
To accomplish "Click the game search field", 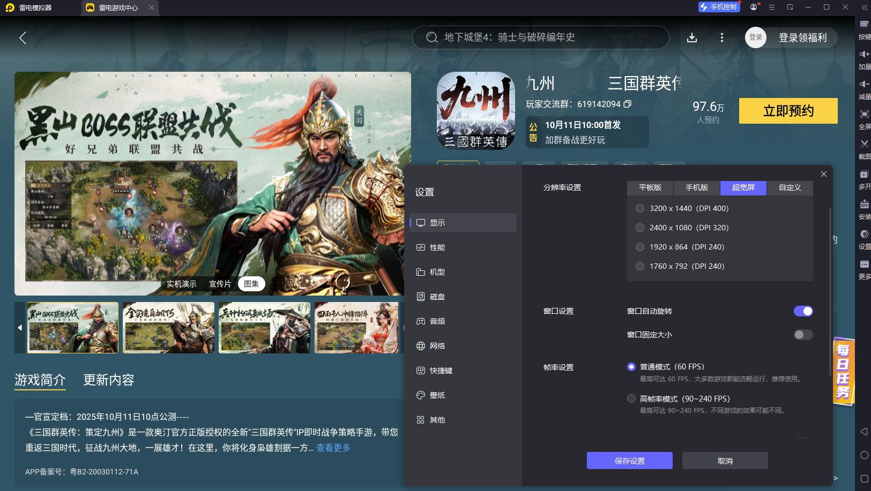I will point(540,37).
